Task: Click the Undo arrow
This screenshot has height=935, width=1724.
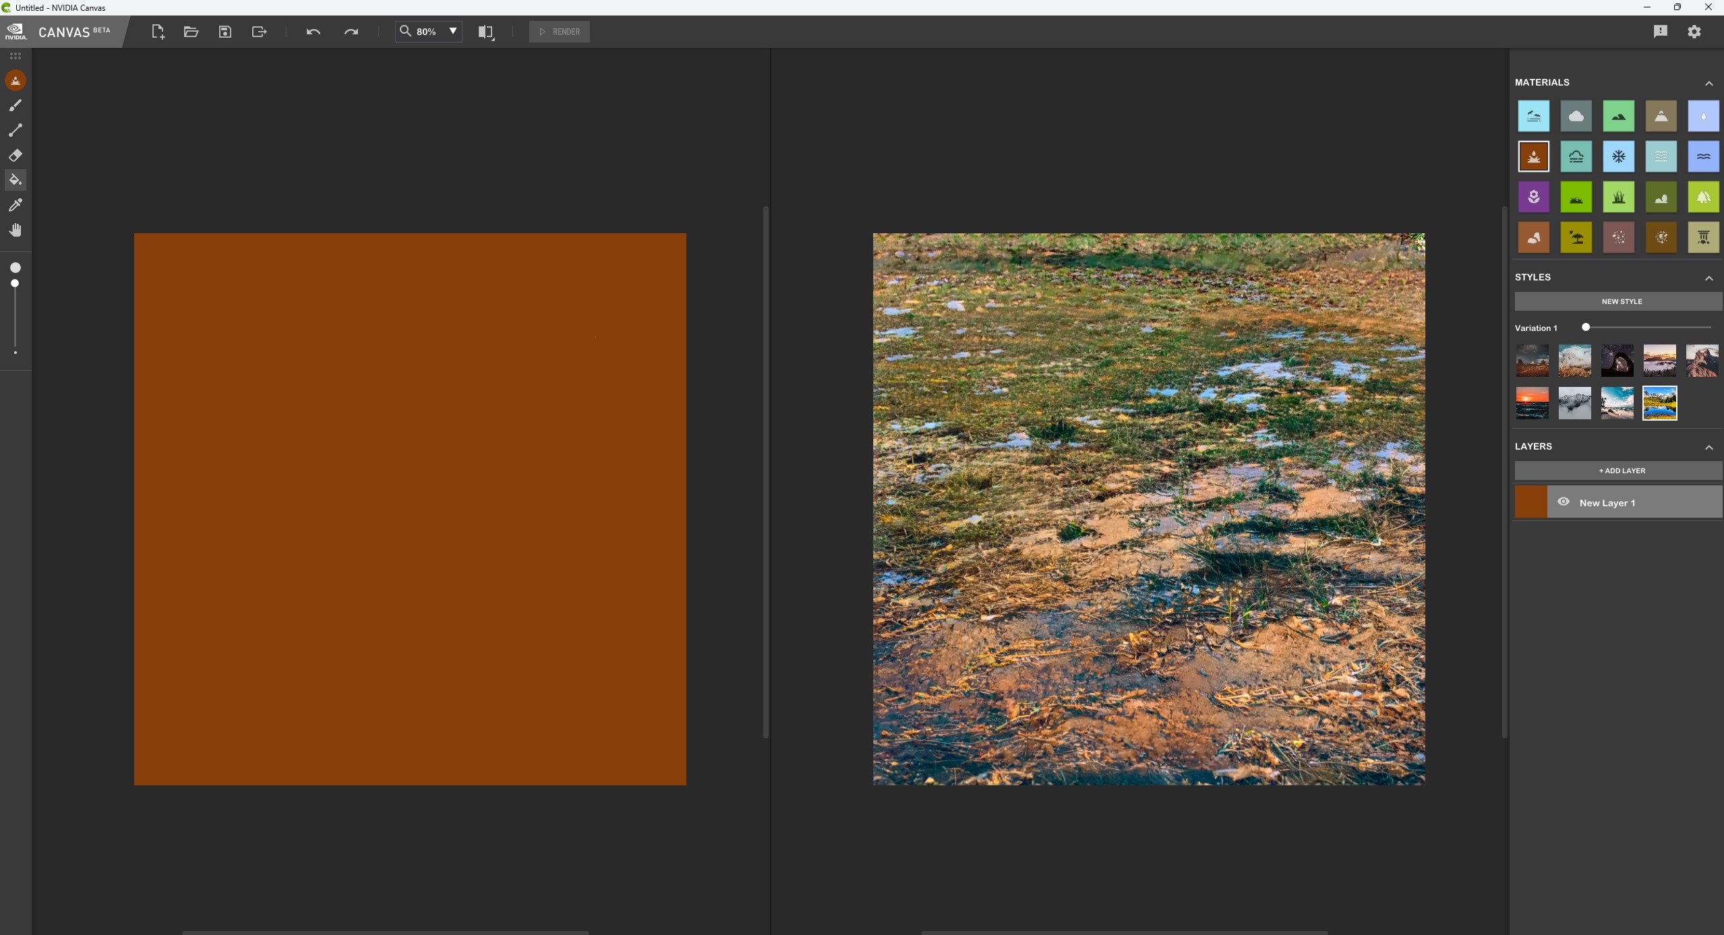Action: point(313,32)
